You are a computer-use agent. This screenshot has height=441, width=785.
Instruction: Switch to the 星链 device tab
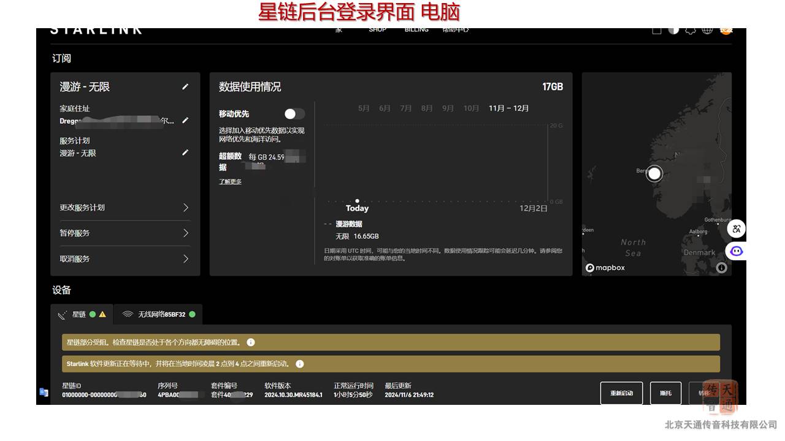pos(82,314)
